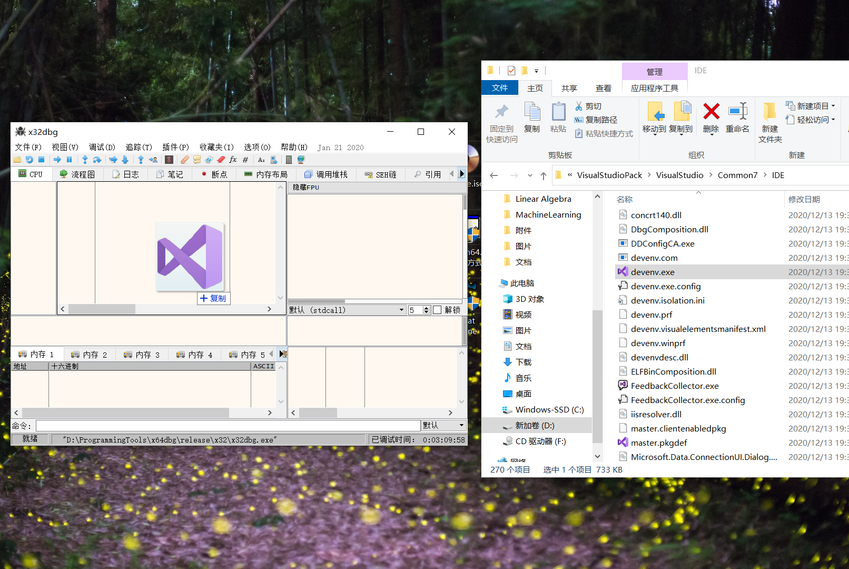Toggle the 解锁 checkbox
This screenshot has height=569, width=849.
tap(437, 310)
